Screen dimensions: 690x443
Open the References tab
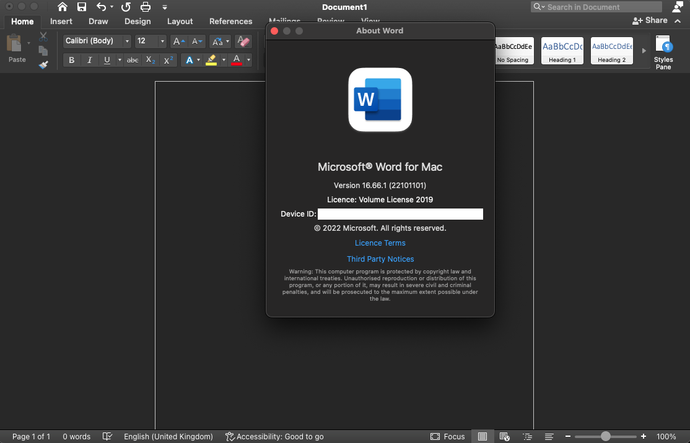pyautogui.click(x=230, y=21)
